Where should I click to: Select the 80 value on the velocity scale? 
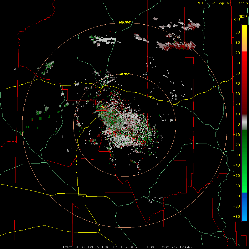pyautogui.click(x=238, y=43)
